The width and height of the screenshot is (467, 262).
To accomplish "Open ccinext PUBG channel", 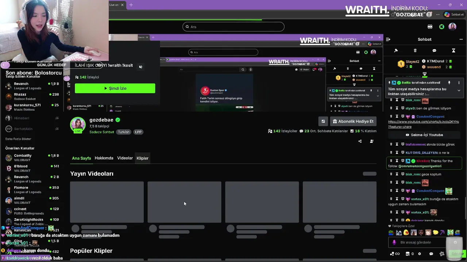I will tap(32, 211).
